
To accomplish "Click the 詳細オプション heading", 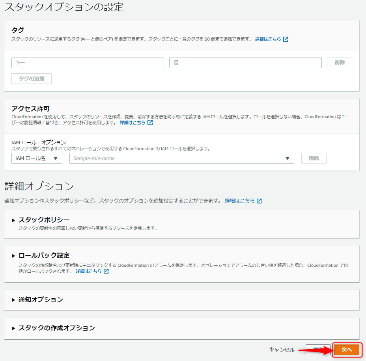I will pos(39,186).
